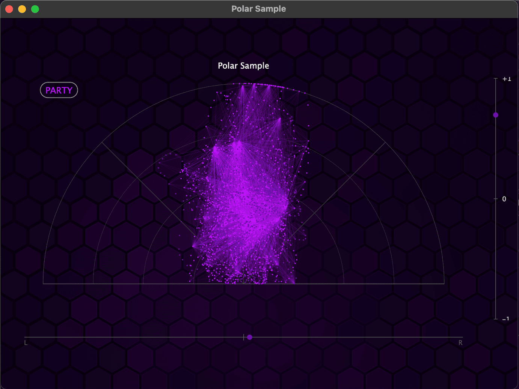Viewport: 519px width, 389px height.
Task: Click the Polar Sample title in the title bar
Action: coord(258,9)
